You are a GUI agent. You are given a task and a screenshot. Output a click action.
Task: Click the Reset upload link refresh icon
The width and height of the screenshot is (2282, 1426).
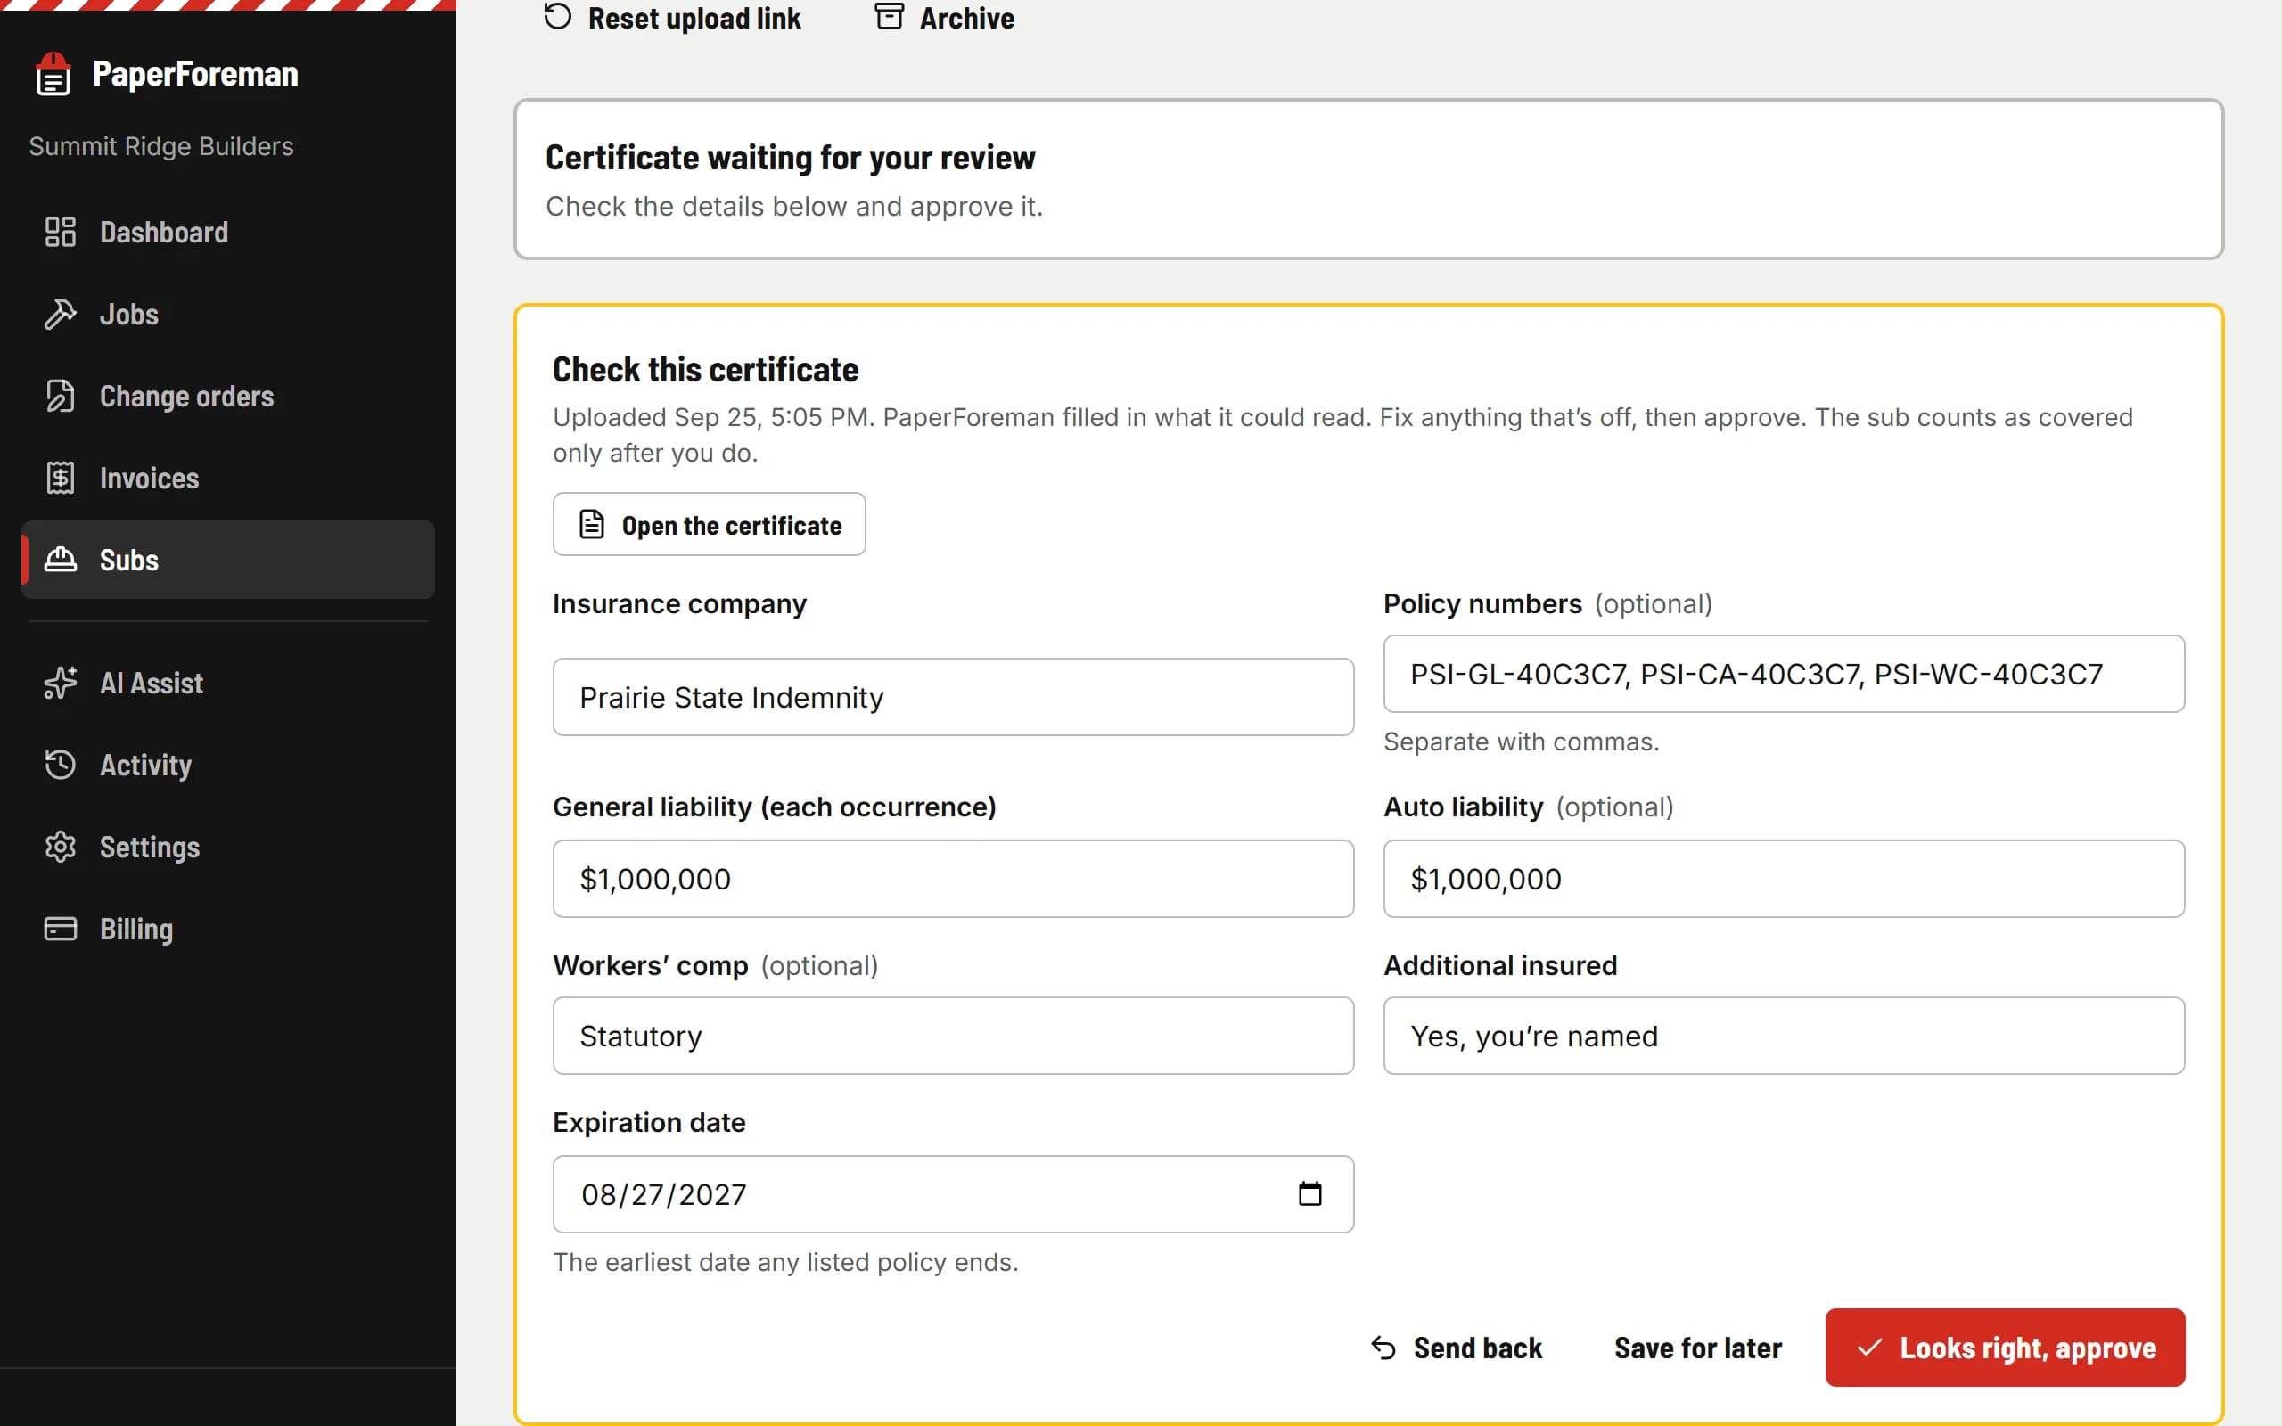coord(558,17)
